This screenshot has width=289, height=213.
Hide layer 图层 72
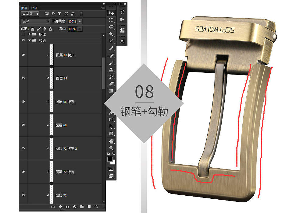23,195
